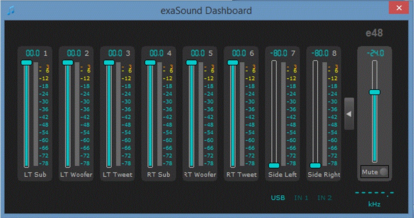Click the master volume value -24.0
The image size is (414, 218).
click(x=375, y=53)
